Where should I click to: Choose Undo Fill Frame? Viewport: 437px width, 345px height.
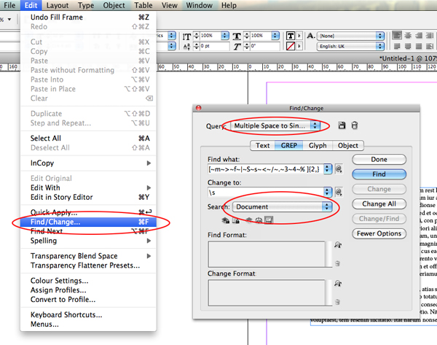(x=88, y=18)
